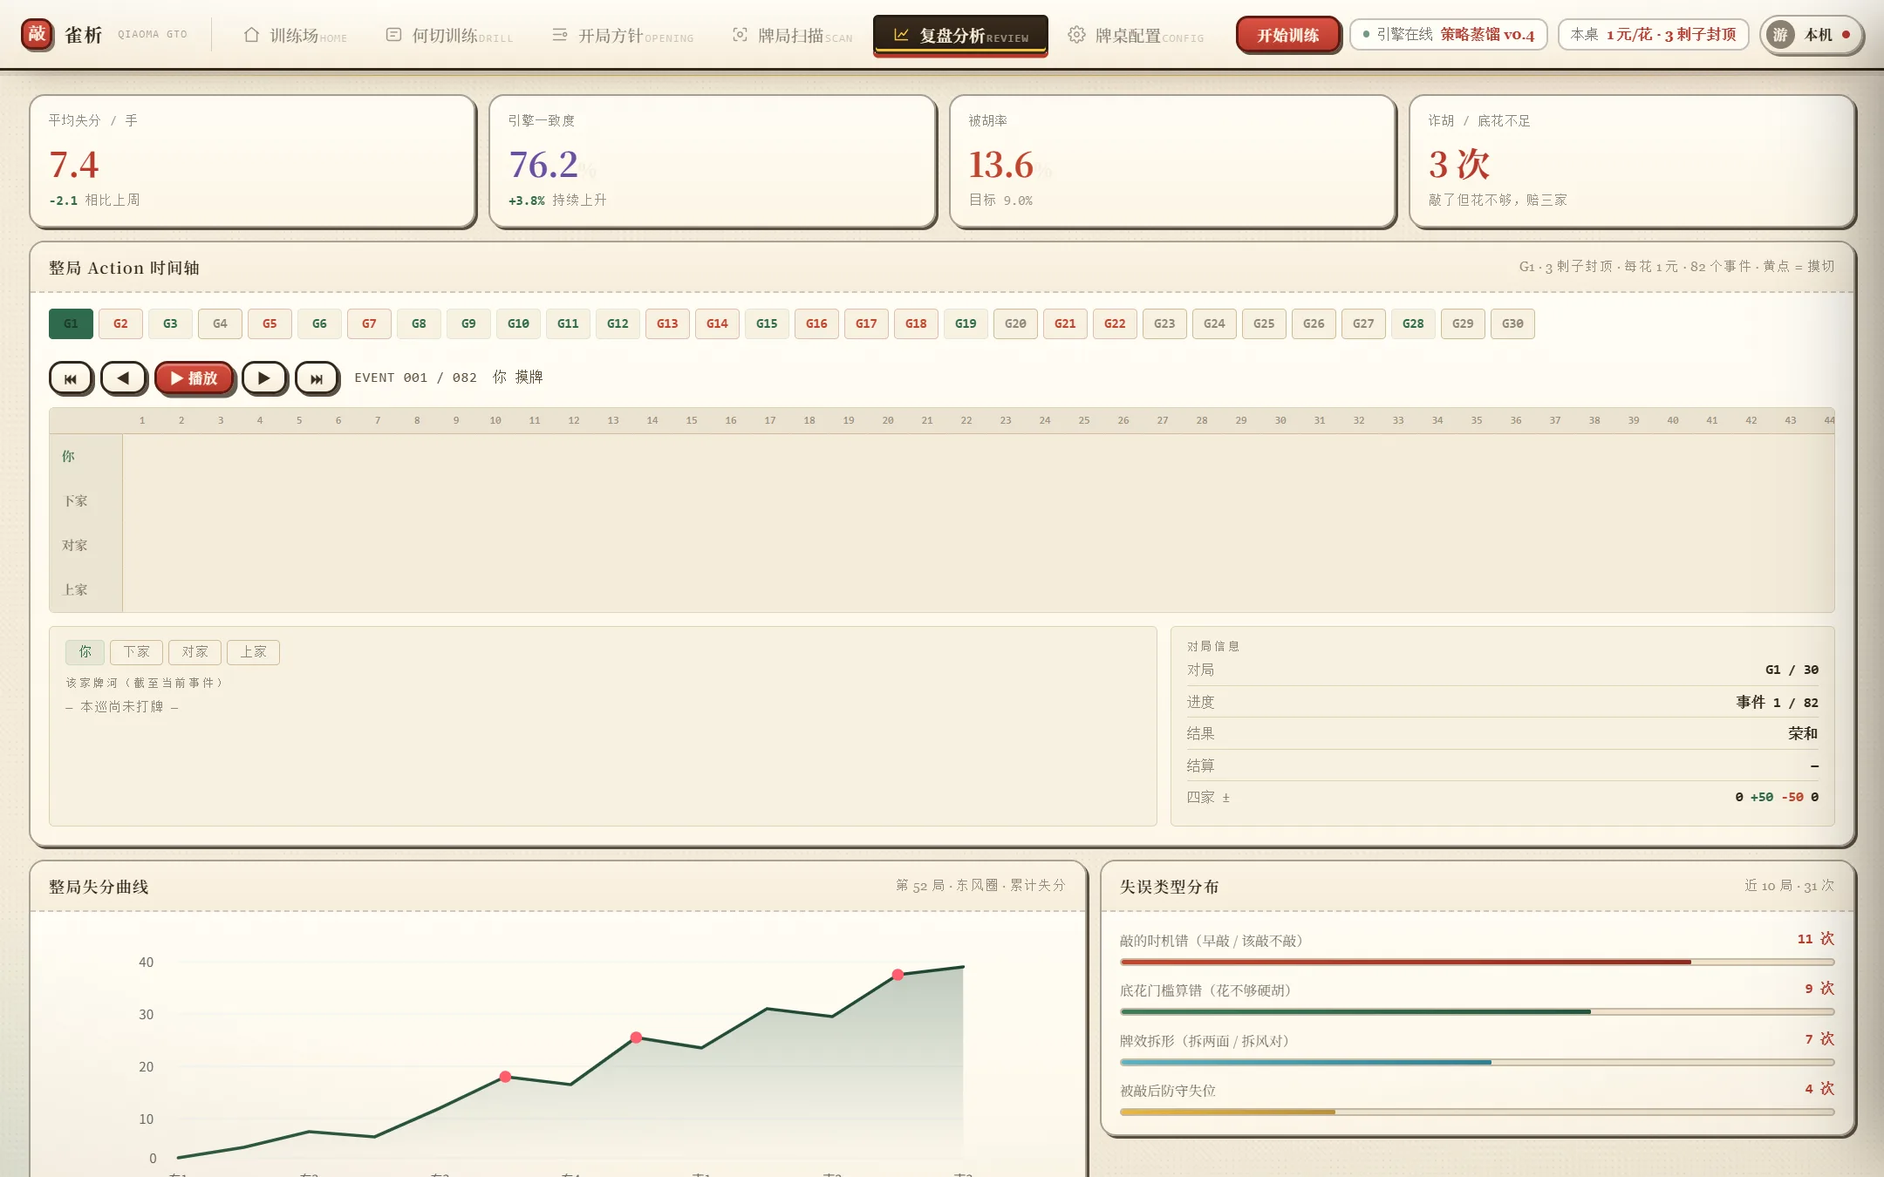
Task: Click the 平均失分 7.4 stat card
Action: coord(253,161)
